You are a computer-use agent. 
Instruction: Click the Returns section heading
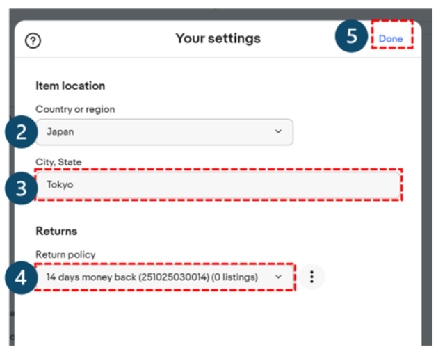point(56,231)
